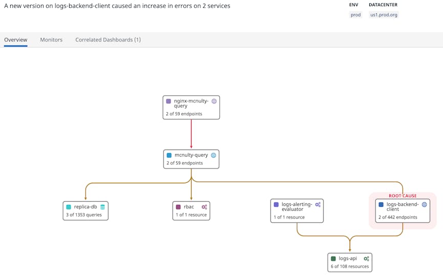Screen dimensions: 443x277
Task: Open '2 of 442 endpoints' on logs-backend-client
Action: click(397, 217)
